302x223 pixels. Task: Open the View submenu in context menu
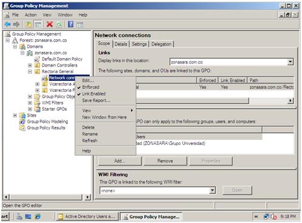[105, 111]
